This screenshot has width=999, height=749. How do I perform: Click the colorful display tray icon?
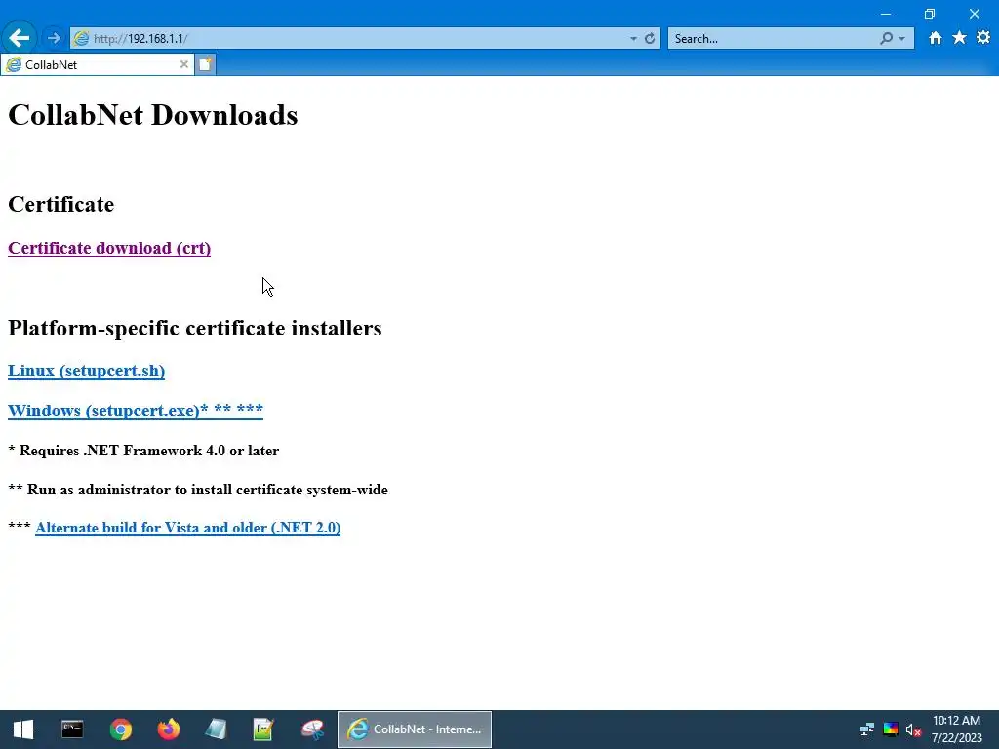coord(891,729)
